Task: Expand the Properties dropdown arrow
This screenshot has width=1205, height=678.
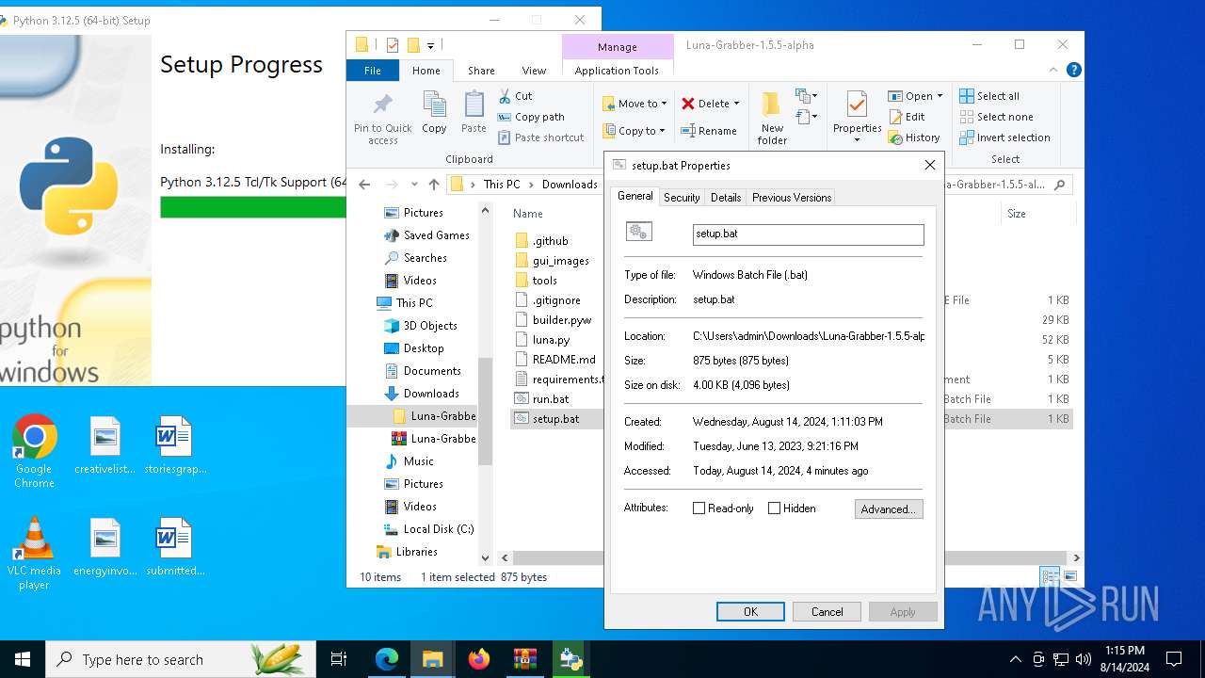Action: click(x=857, y=140)
